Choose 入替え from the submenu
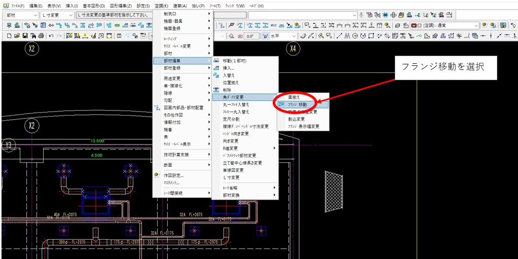Image resolution: width=518 pixels, height=259 pixels. [244, 75]
